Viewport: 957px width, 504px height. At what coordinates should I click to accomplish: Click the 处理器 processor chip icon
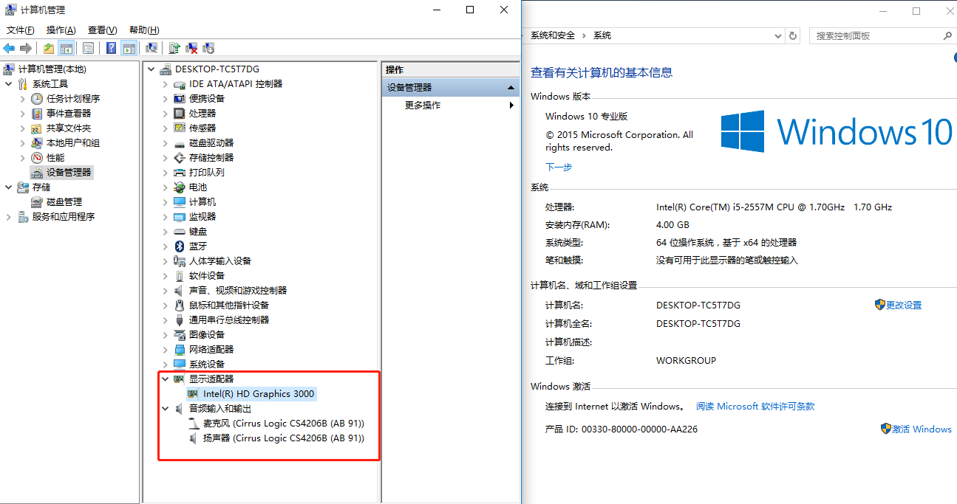[x=179, y=113]
